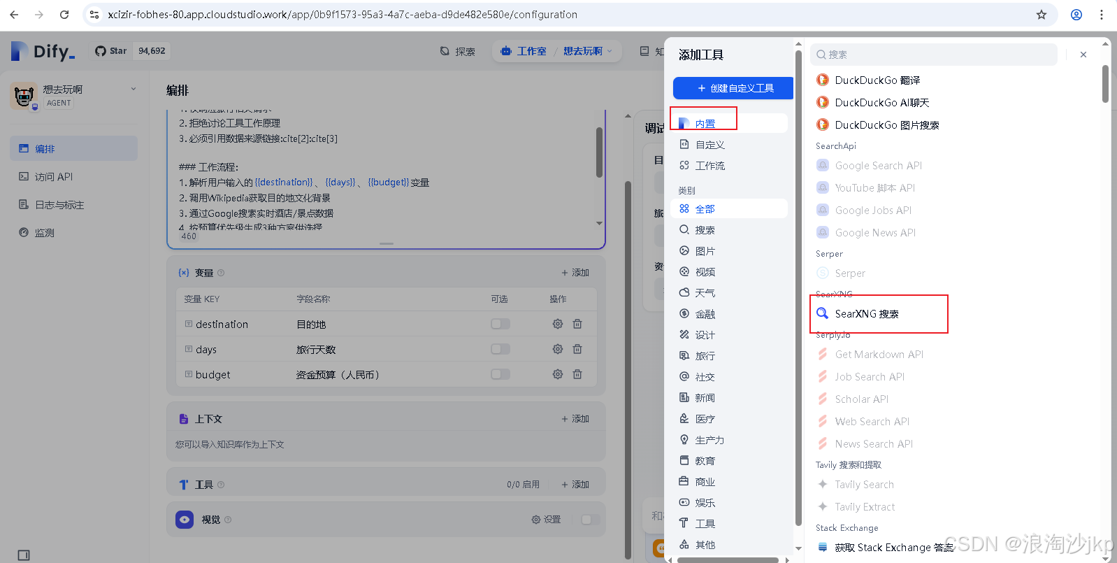
Task: Click the browser back arrow
Action: 14,14
